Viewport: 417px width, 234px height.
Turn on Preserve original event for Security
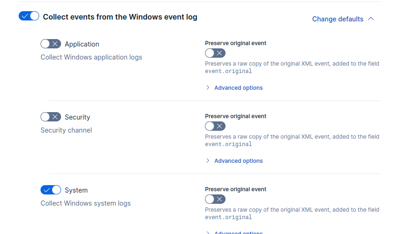215,126
